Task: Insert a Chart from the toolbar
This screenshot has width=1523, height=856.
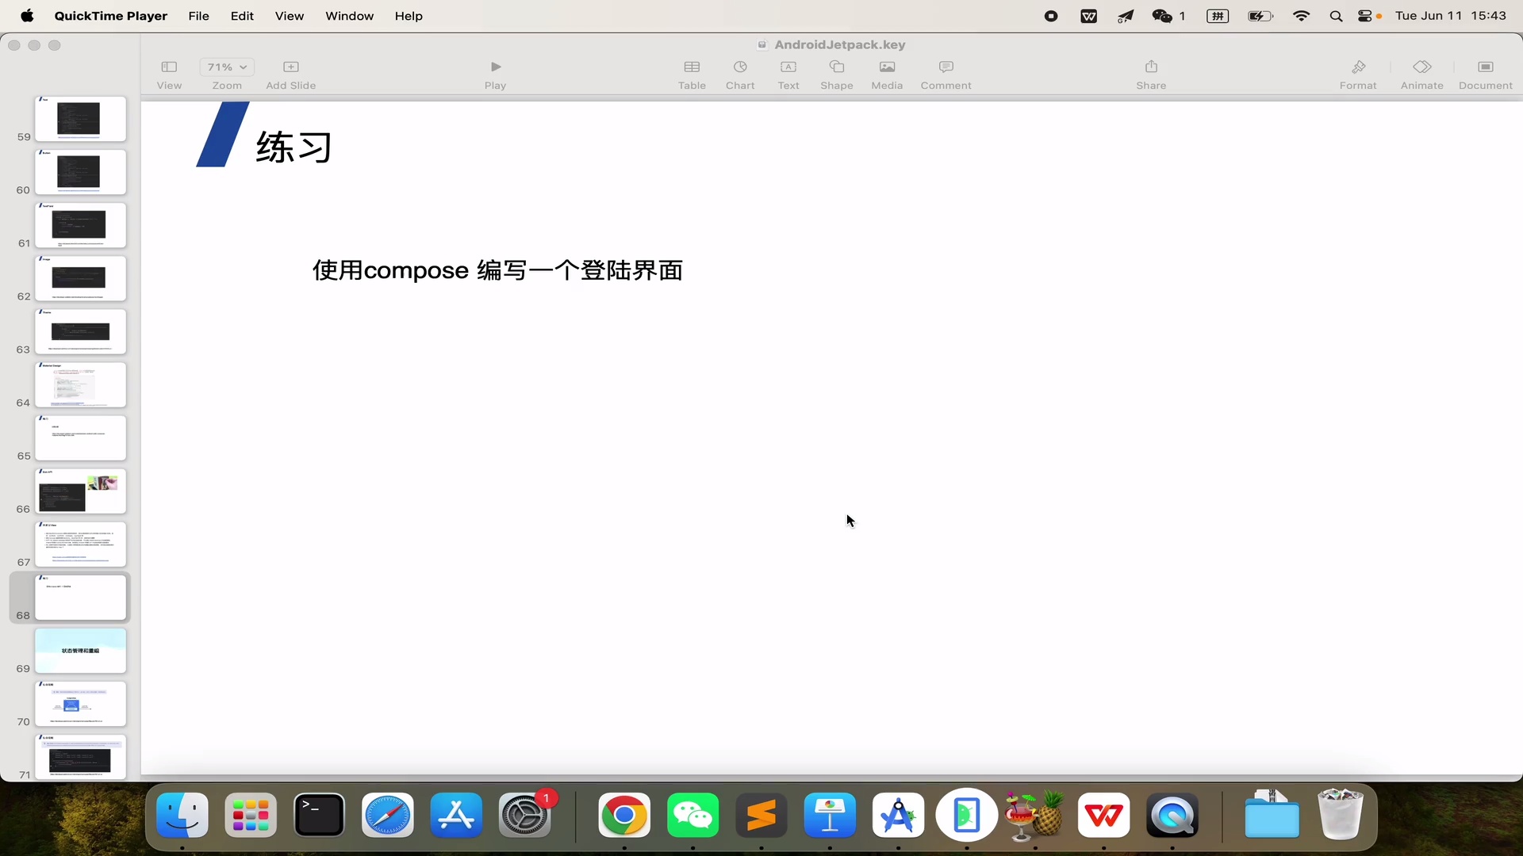Action: (739, 74)
